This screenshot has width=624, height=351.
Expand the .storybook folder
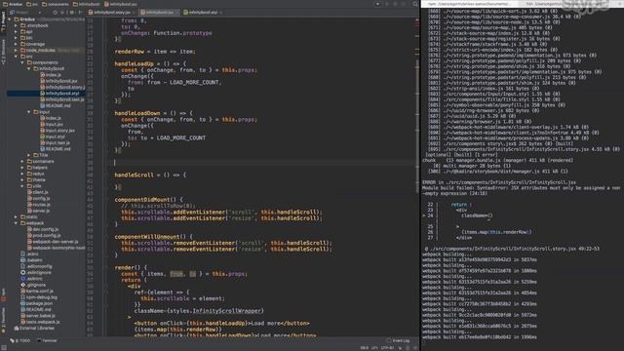coord(16,25)
